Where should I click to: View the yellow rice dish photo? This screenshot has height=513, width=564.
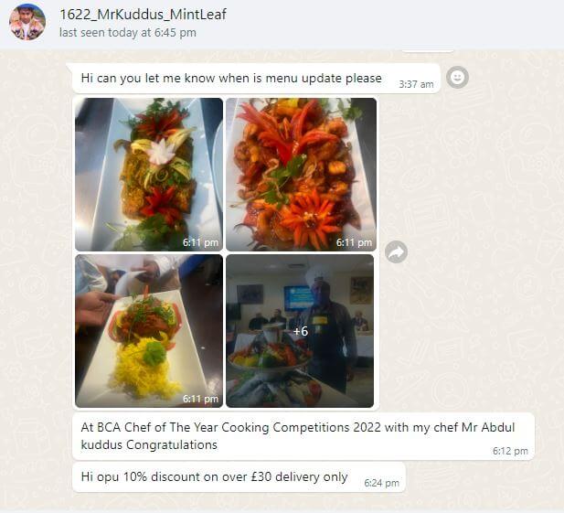[x=149, y=331]
